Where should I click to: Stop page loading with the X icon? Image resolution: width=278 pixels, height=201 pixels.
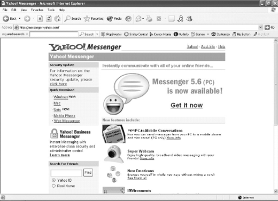(40, 19)
